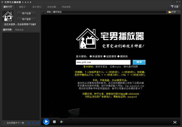Click the 您还未登录 notice text
The width and height of the screenshot is (182, 127).
point(20,24)
